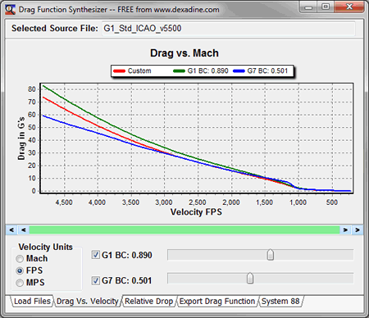Open the System 88 tab
This screenshot has height=318, width=369.
pyautogui.click(x=280, y=301)
